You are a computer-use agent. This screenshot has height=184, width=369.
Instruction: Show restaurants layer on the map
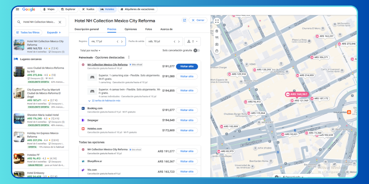pyautogui.click(x=217, y=38)
